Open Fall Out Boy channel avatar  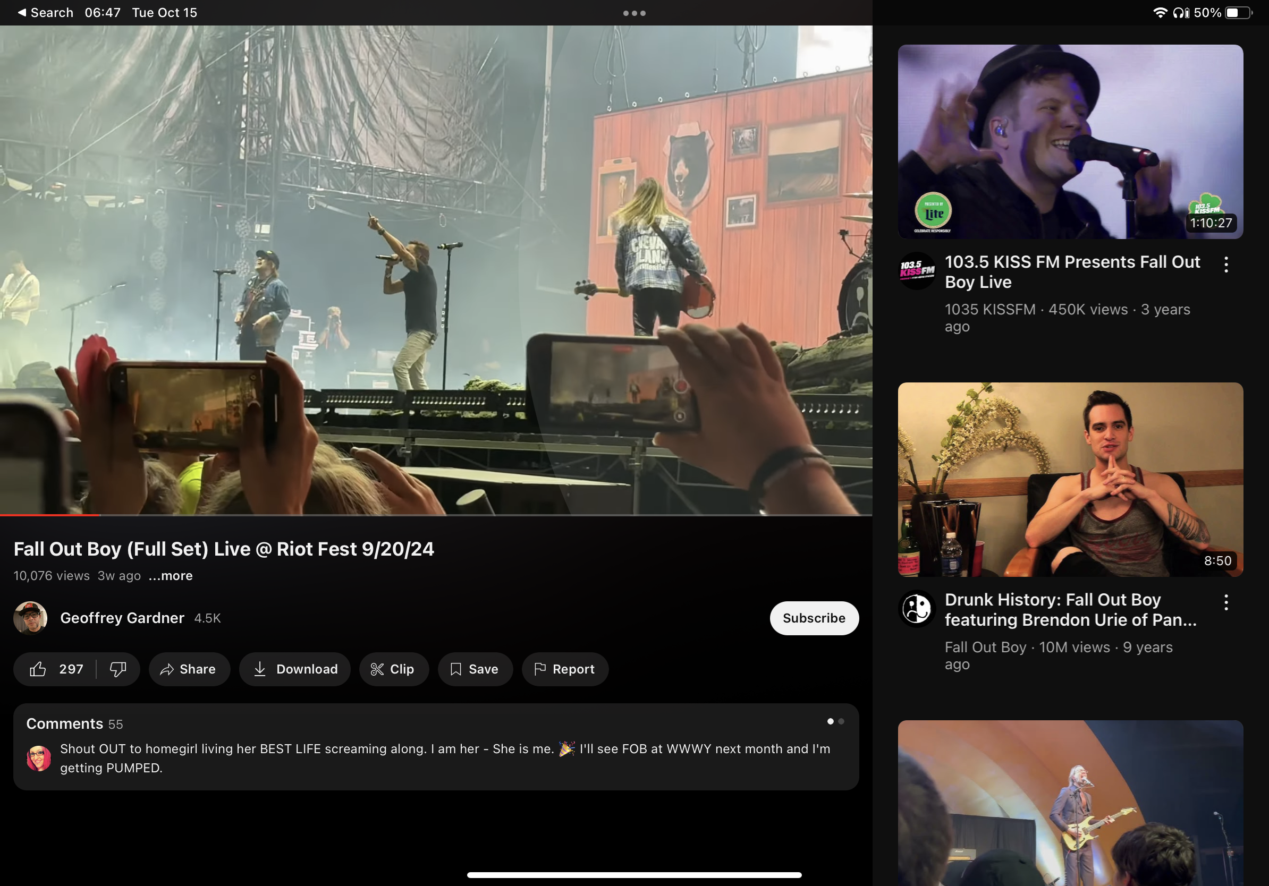click(918, 608)
